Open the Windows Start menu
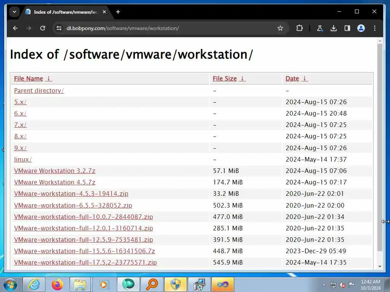390x292 pixels. coord(10,284)
